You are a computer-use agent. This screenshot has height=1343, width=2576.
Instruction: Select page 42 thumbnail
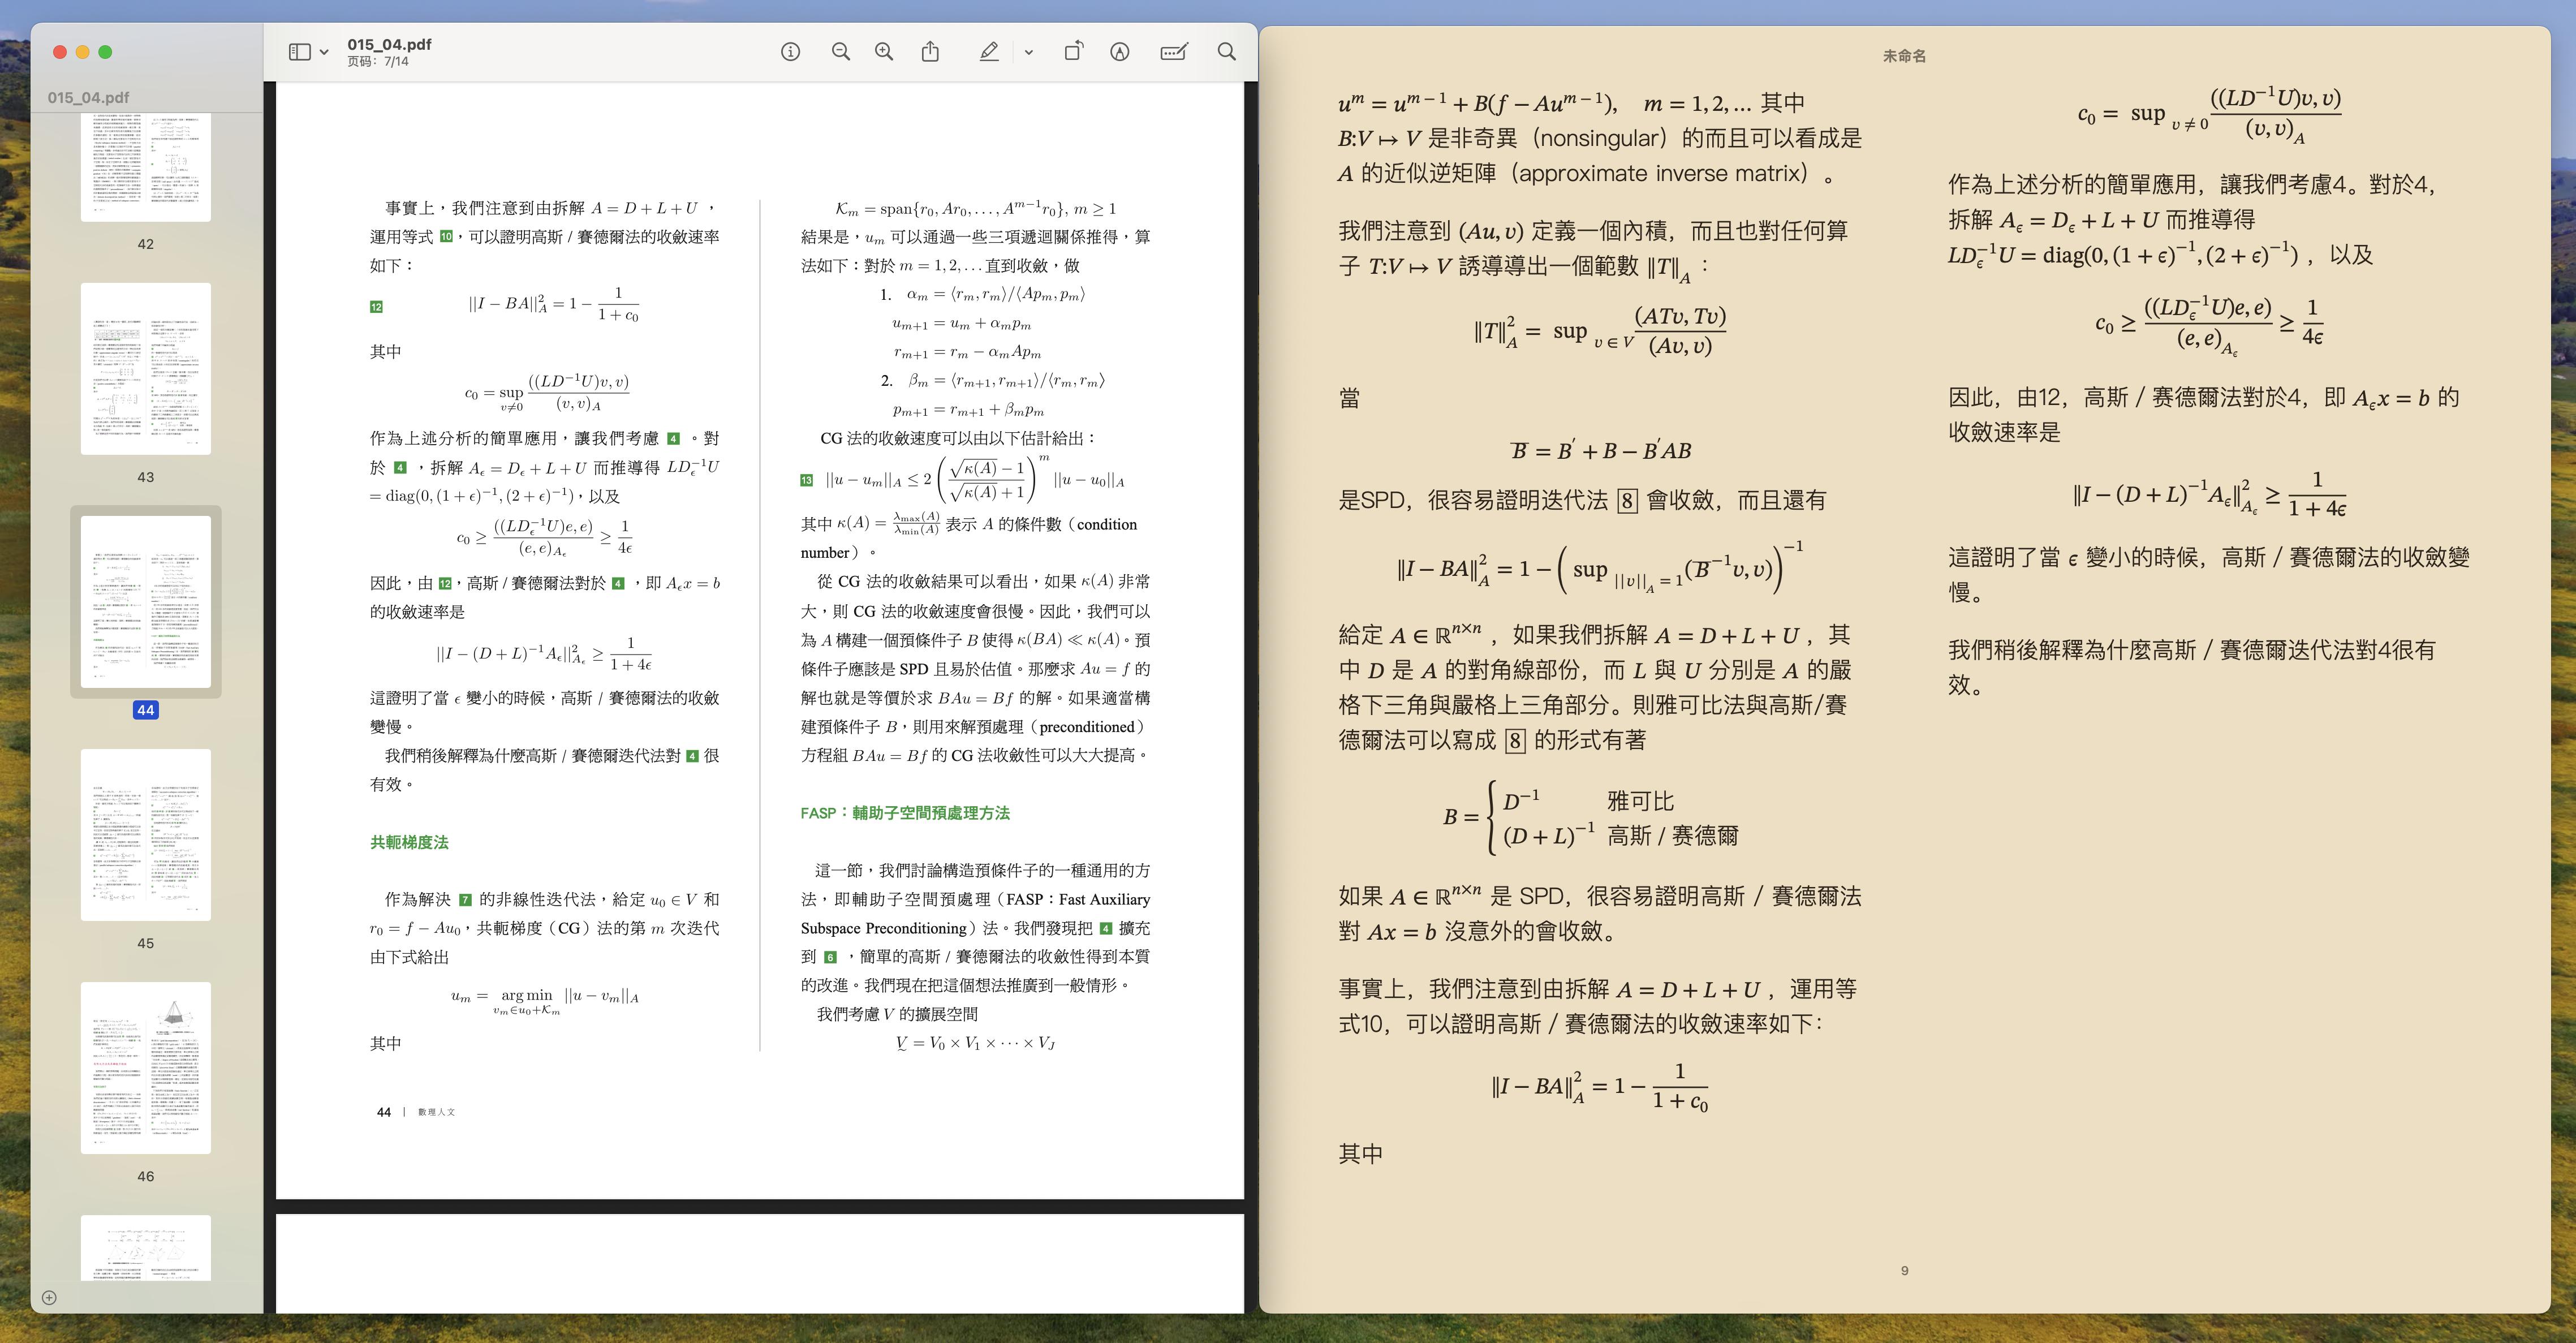[146, 167]
